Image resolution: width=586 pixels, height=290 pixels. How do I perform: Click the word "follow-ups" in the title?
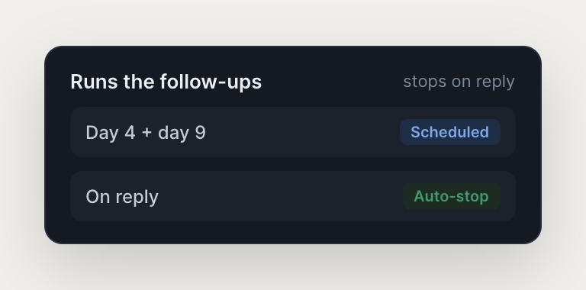pos(211,82)
